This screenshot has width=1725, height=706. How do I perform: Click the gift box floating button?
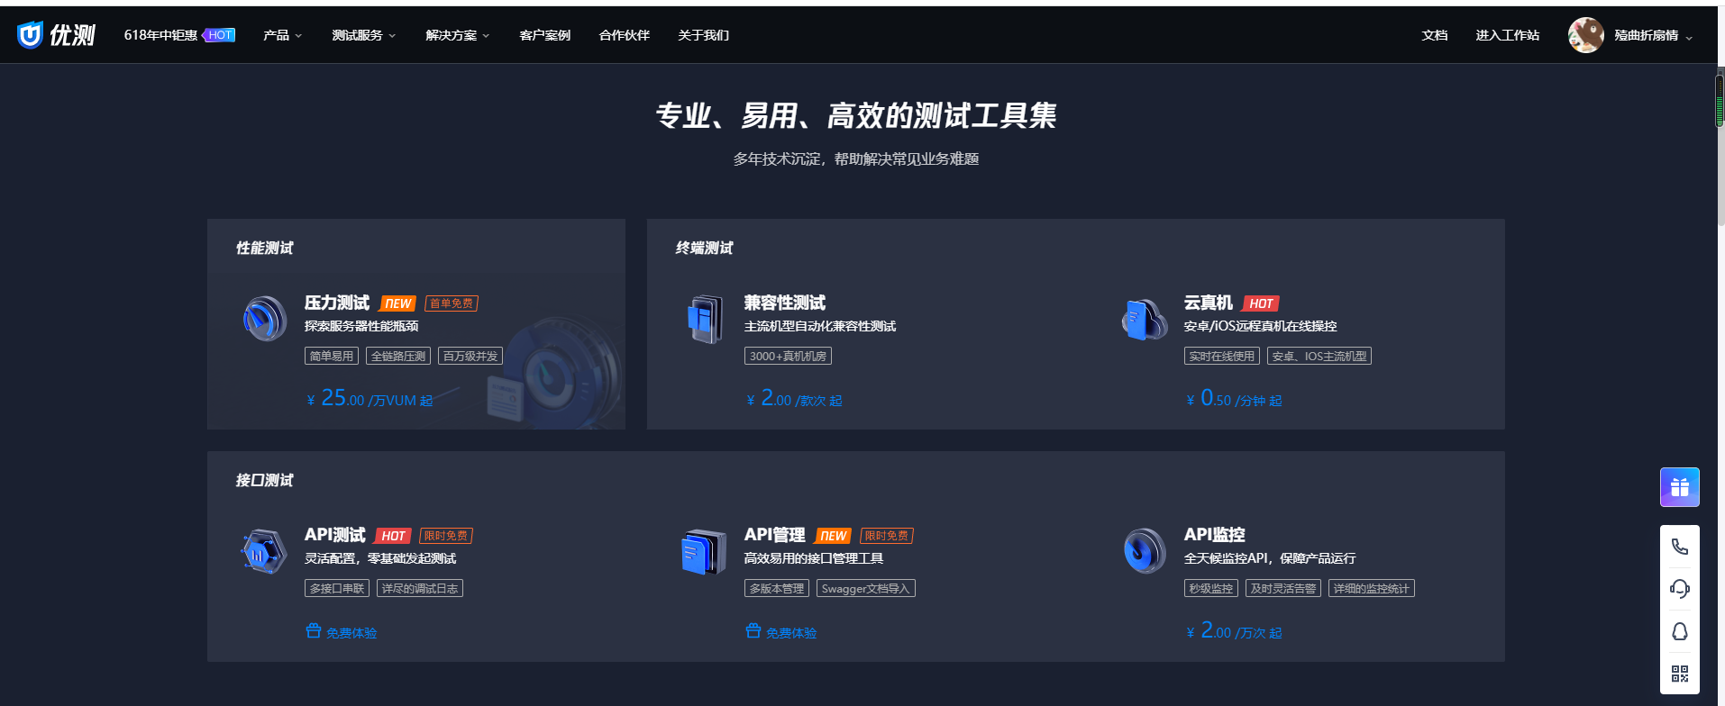1680,487
